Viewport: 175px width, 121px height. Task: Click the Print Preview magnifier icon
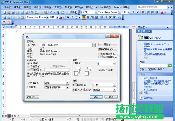(x=27, y=12)
